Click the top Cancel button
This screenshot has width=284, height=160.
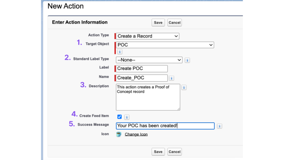pos(174,22)
